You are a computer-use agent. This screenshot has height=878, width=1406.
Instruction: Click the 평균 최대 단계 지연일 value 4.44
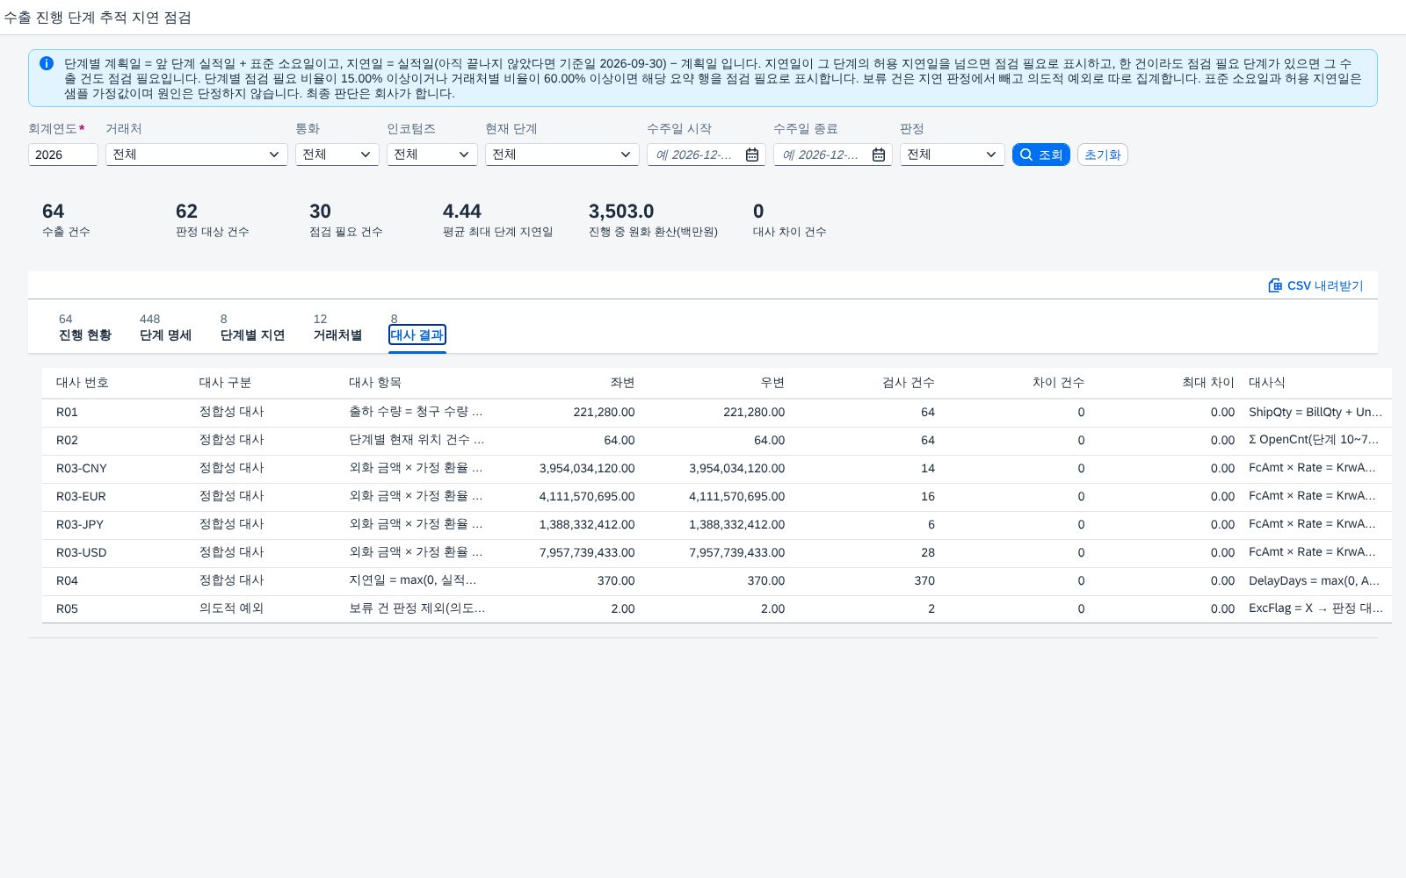click(x=462, y=212)
